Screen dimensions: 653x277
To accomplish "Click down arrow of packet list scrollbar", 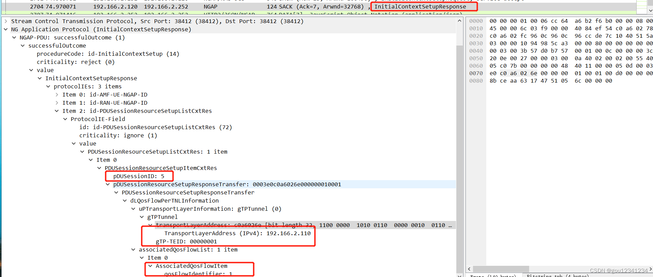I will [x=651, y=11].
